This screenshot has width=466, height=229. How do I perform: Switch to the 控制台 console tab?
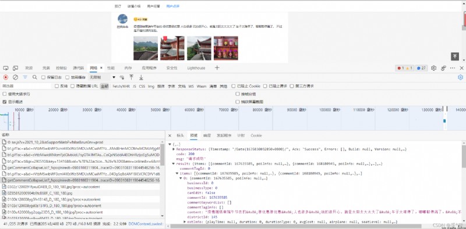62,68
